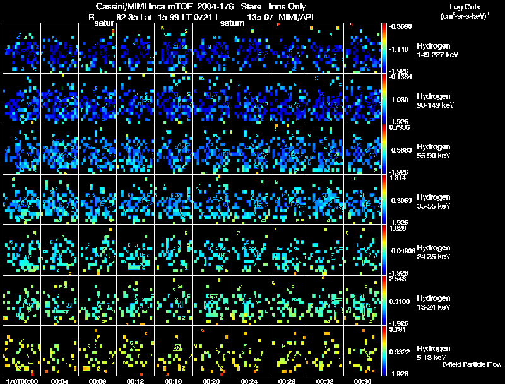Click the scale value -1.148
This screenshot has width=505, height=384.
(x=399, y=49)
